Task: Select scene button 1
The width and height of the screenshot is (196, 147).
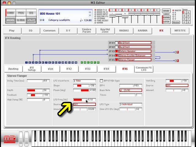Action: [184, 12]
